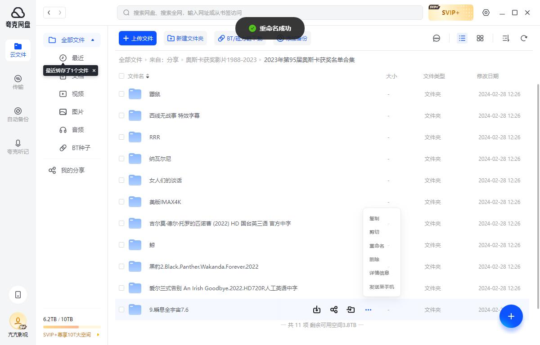This screenshot has height=345, width=540.
Task: Expand more actions with the blue ellipsis
Action: (x=368, y=310)
